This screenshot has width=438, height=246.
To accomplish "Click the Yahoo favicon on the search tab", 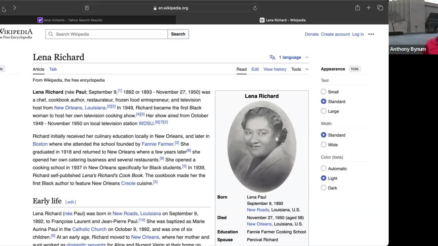I will (40, 20).
